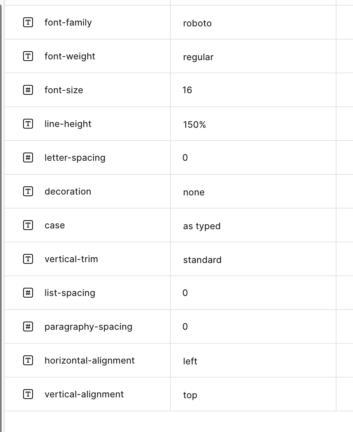Click the string type icon beside line-height
353x432 pixels.
[x=28, y=124]
